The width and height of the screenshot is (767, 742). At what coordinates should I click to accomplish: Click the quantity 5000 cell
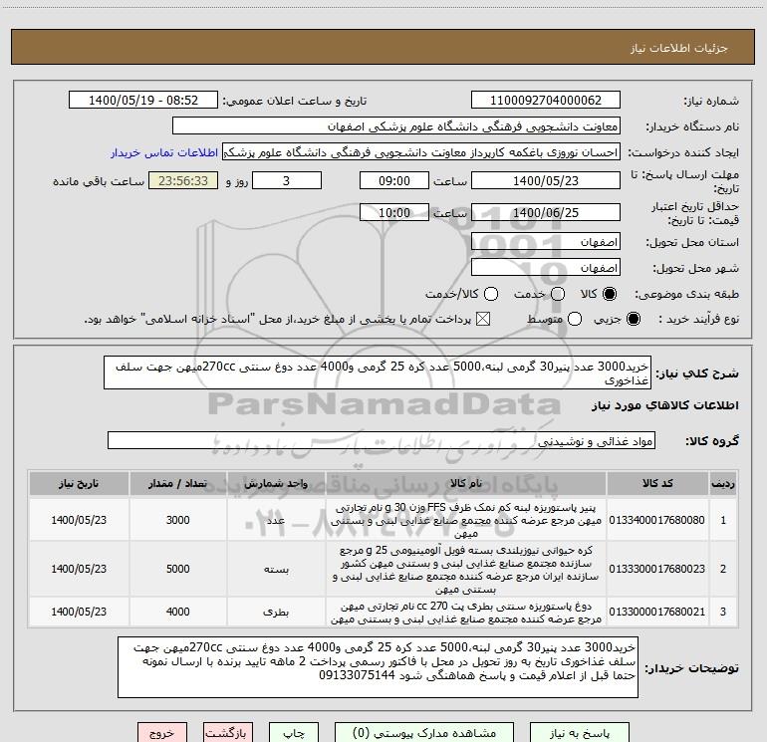pyautogui.click(x=177, y=569)
